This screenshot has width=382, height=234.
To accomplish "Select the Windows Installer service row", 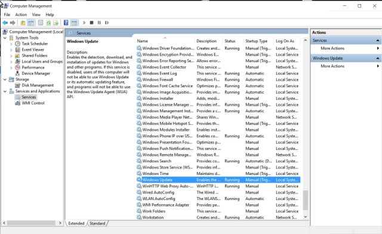I will point(218,98).
